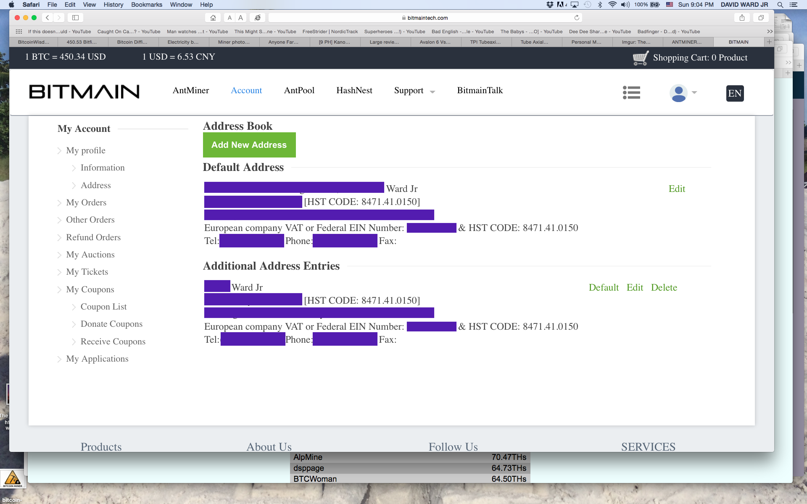Screen dimensions: 807x504
Task: Click the Wi-Fi status icon
Action: 612,5
